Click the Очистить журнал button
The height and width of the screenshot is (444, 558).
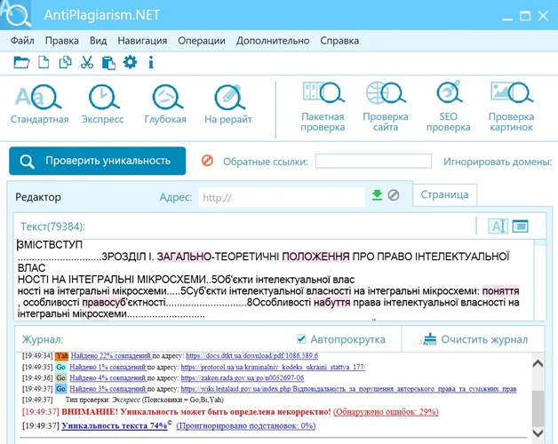[474, 339]
